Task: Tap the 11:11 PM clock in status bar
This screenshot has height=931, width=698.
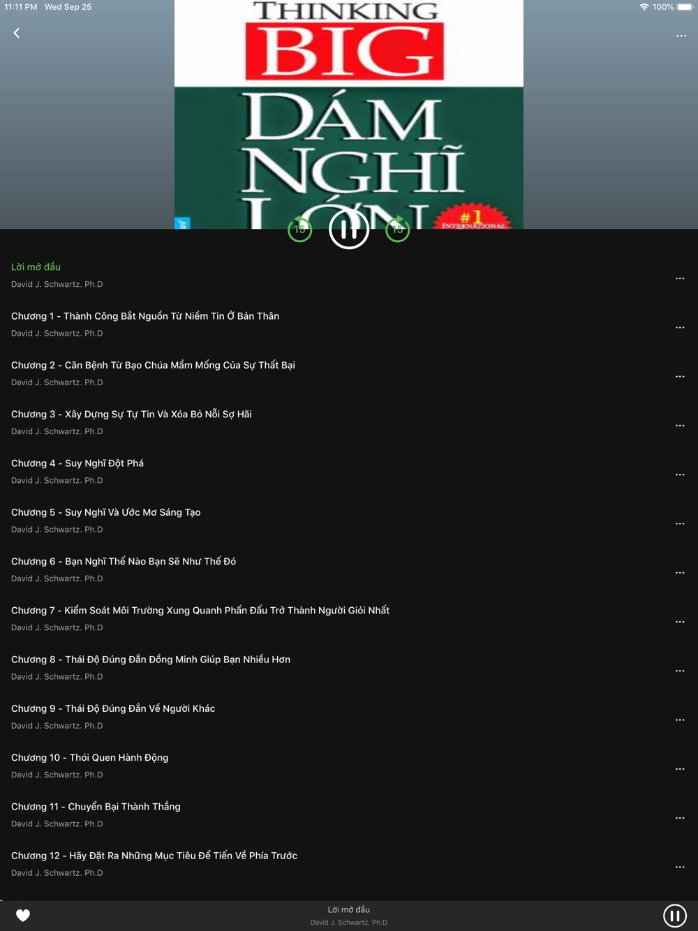Action: [x=21, y=7]
